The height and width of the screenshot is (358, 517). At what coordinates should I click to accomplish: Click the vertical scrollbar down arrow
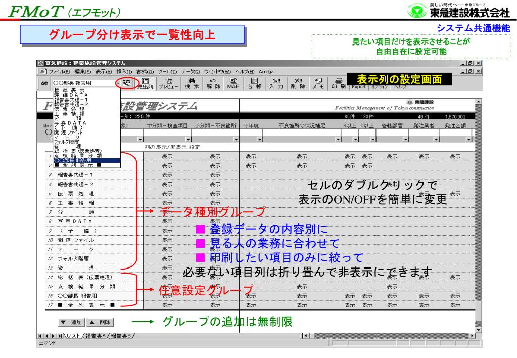point(479,330)
